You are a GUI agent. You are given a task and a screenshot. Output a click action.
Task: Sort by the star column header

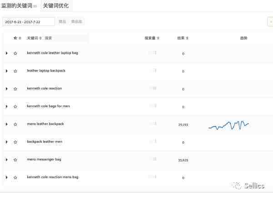(x=17, y=38)
